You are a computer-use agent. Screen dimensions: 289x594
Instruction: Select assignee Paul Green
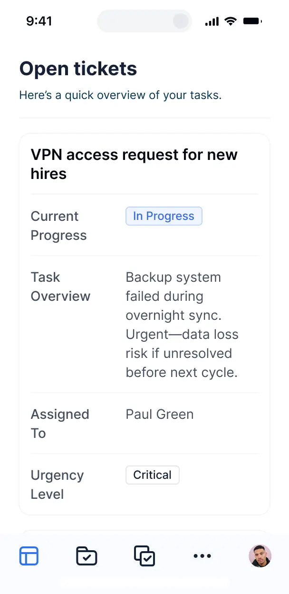coord(159,414)
